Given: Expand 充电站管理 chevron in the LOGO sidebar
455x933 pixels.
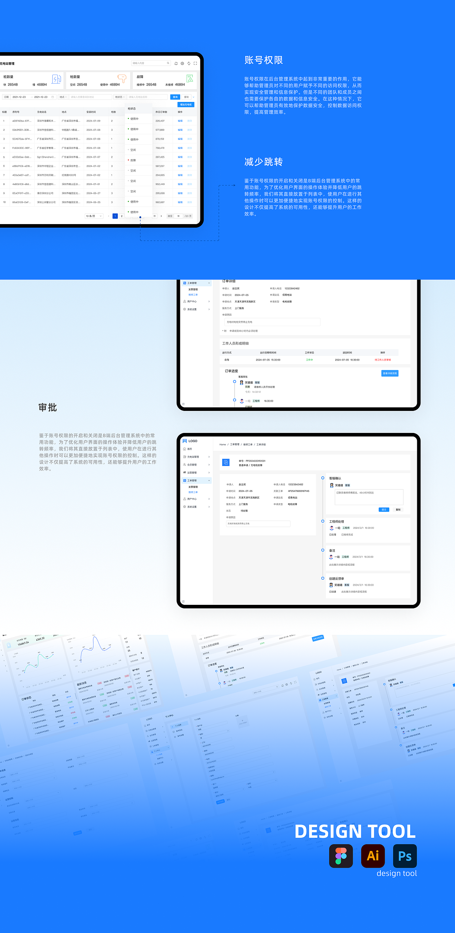Looking at the screenshot, I should (x=209, y=457).
